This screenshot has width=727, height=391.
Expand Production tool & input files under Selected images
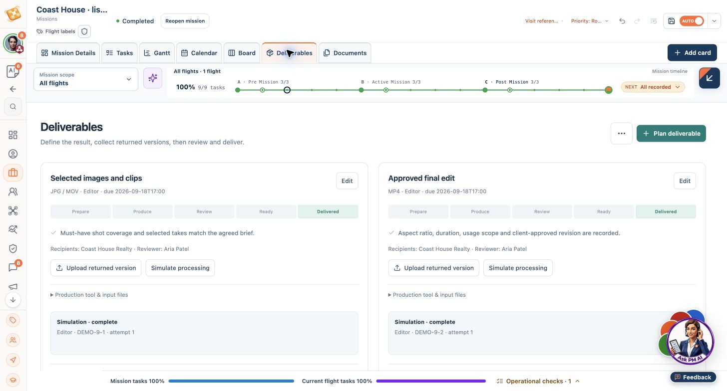89,295
